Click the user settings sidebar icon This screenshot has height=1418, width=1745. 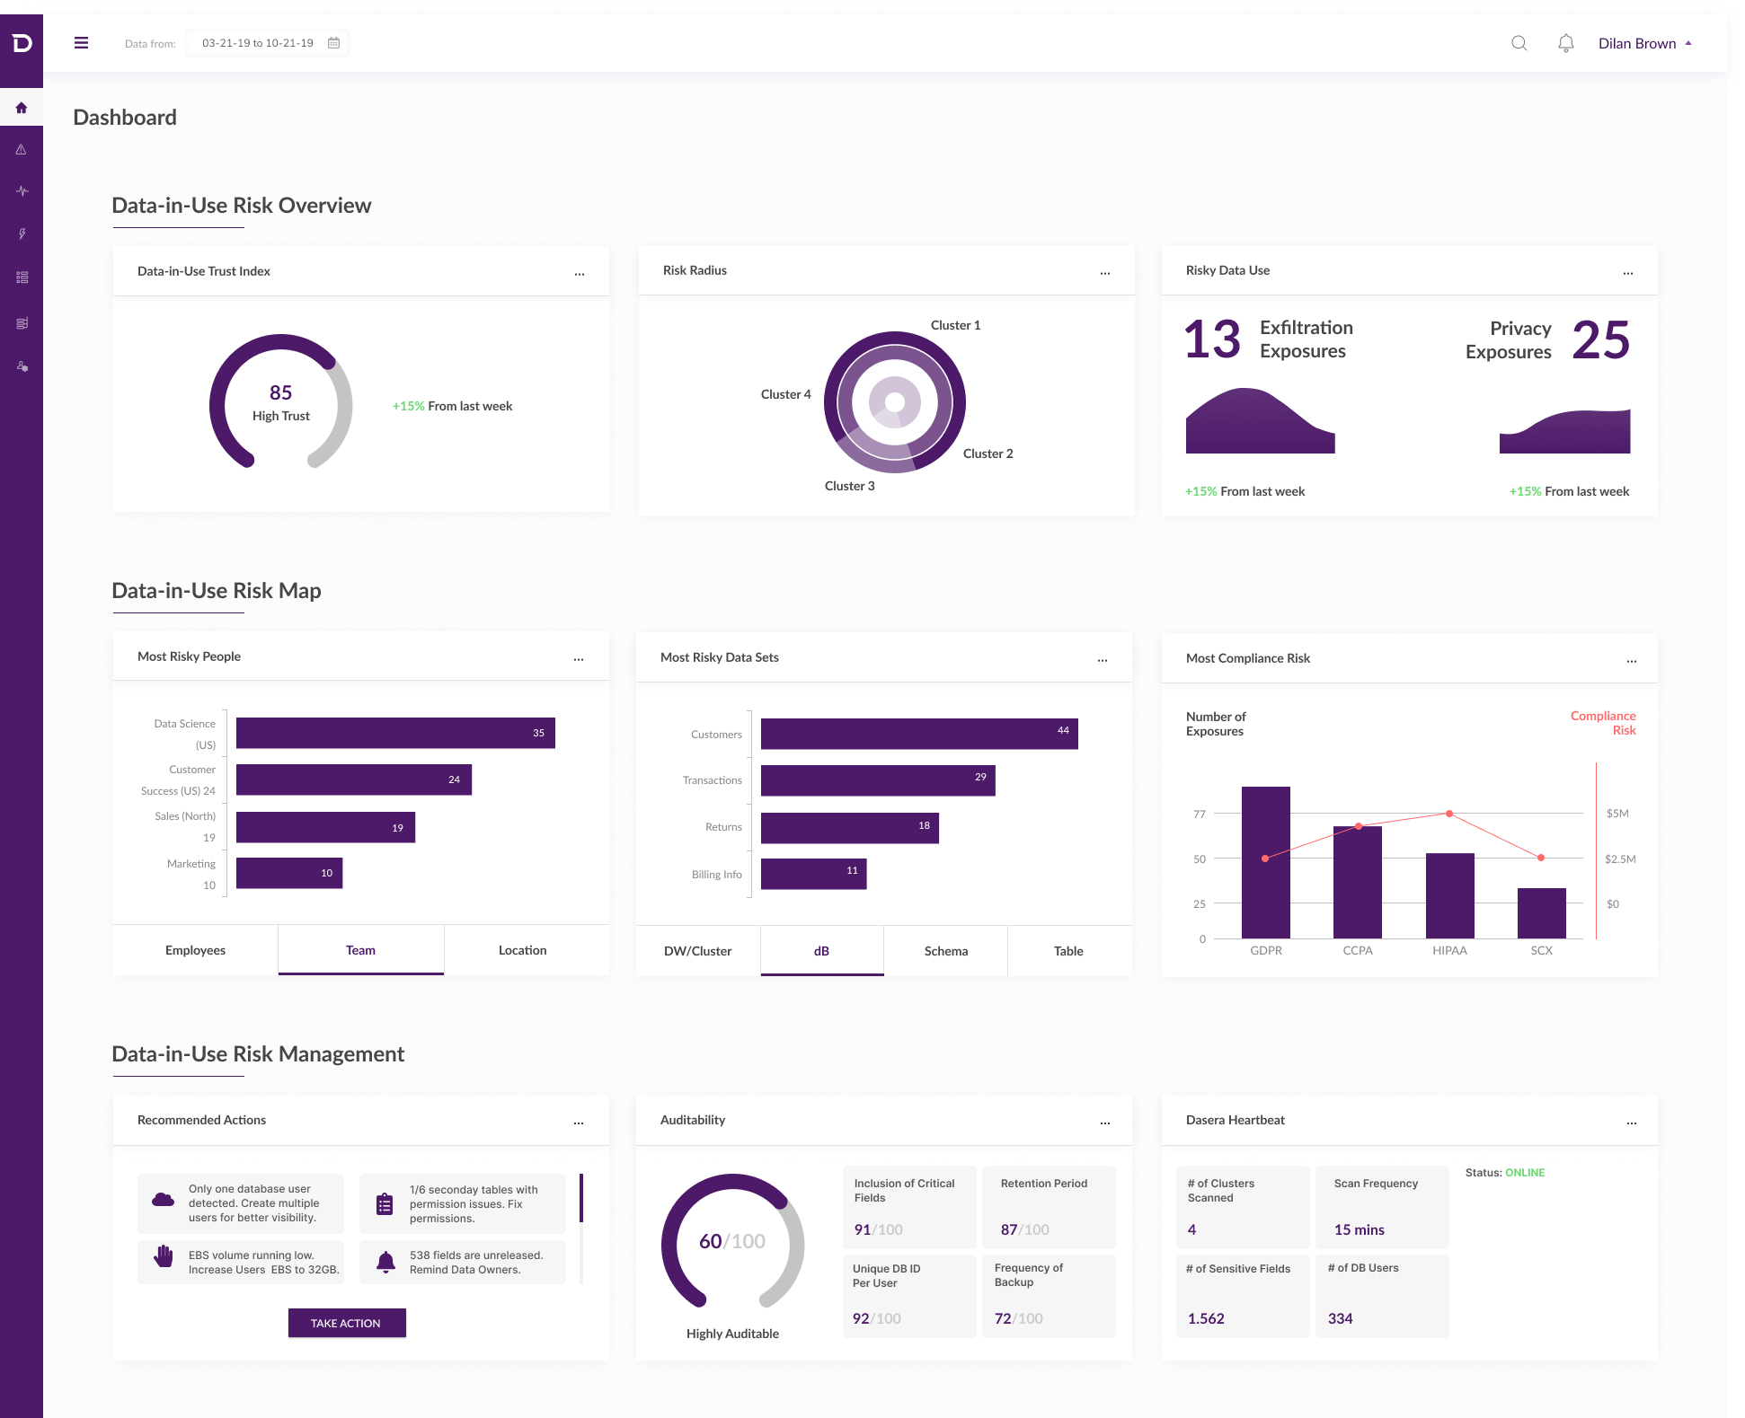click(22, 366)
